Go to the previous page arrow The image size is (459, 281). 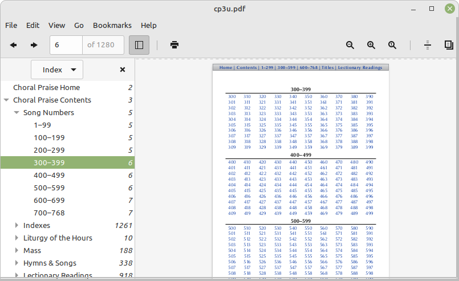[x=13, y=45]
